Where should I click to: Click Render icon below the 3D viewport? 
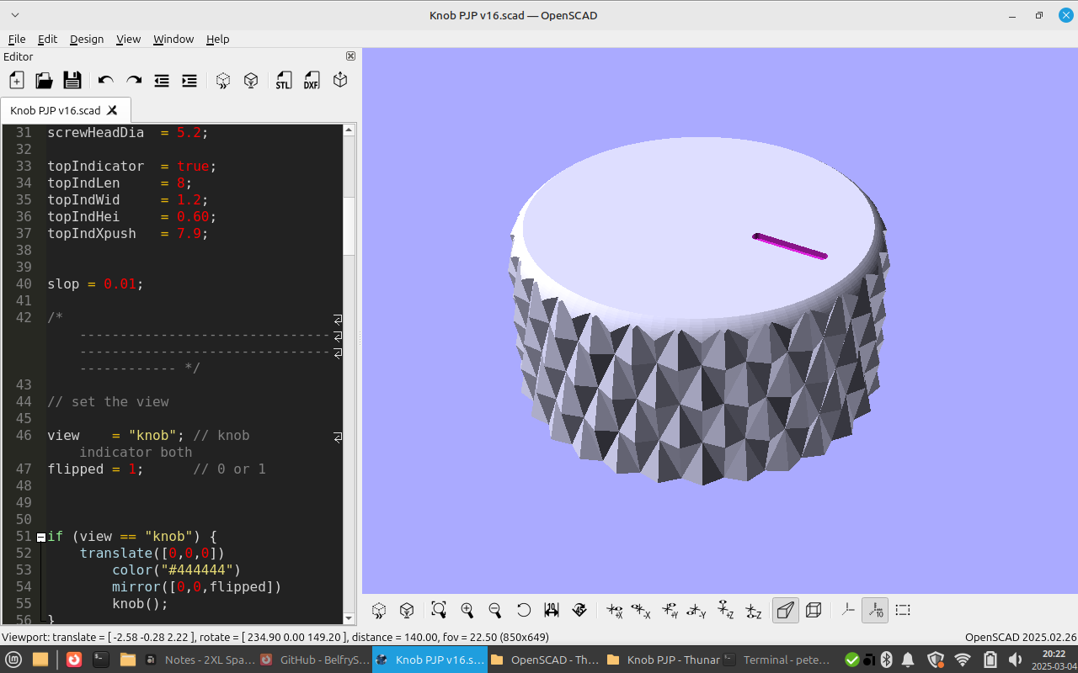[x=407, y=610]
